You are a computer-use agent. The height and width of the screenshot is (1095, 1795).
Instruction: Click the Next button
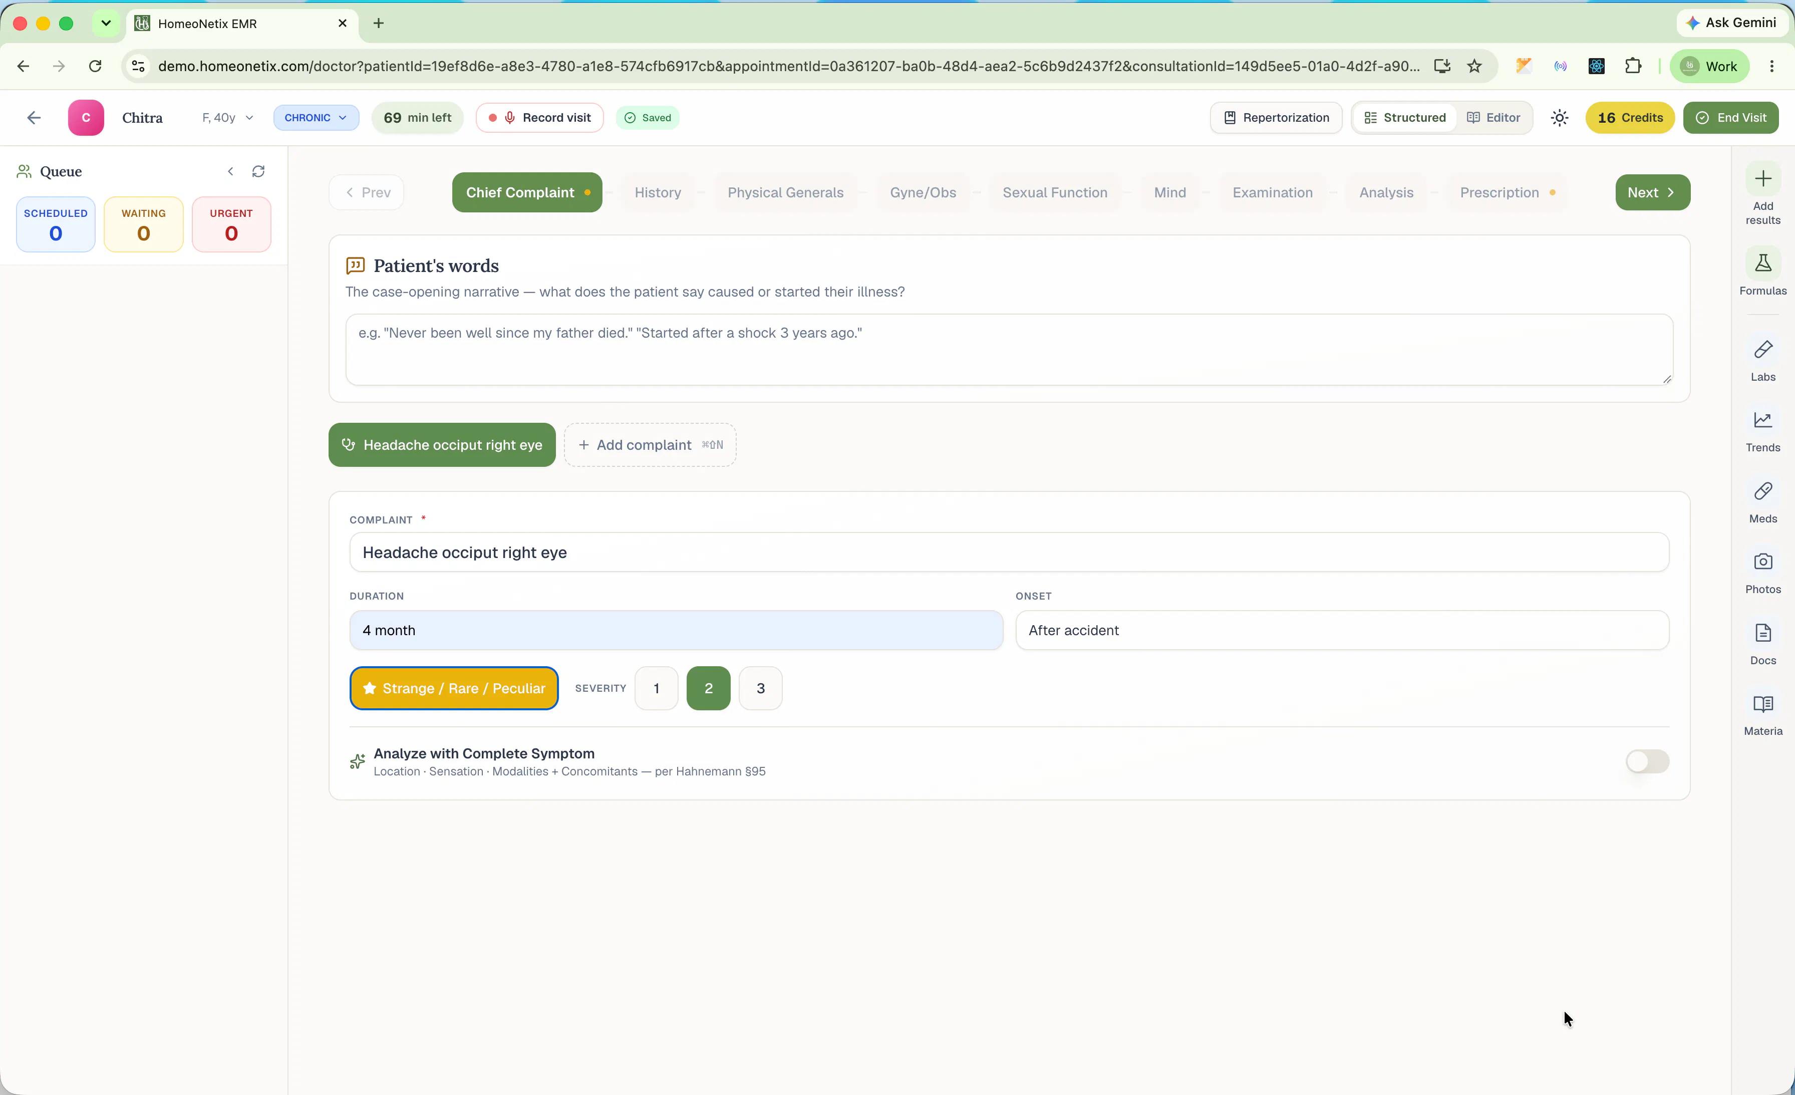(x=1652, y=192)
